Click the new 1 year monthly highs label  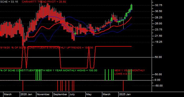click(49, 71)
